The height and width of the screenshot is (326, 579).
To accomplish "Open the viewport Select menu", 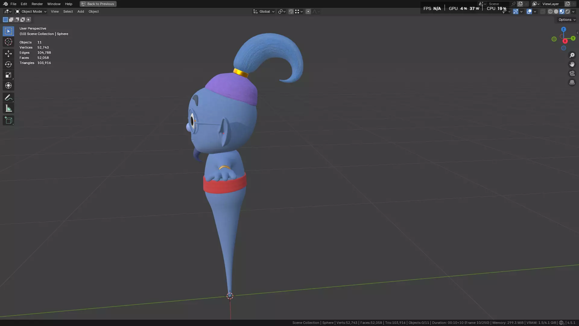I will (x=68, y=11).
